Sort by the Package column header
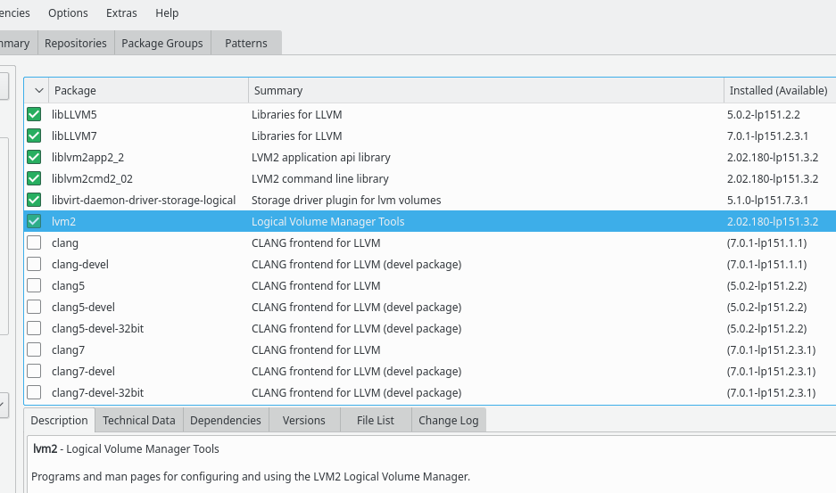836x493 pixels. pos(148,90)
